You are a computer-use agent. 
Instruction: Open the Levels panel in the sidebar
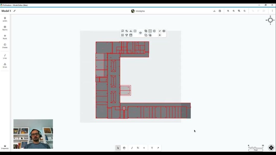pyautogui.click(x=5, y=19)
